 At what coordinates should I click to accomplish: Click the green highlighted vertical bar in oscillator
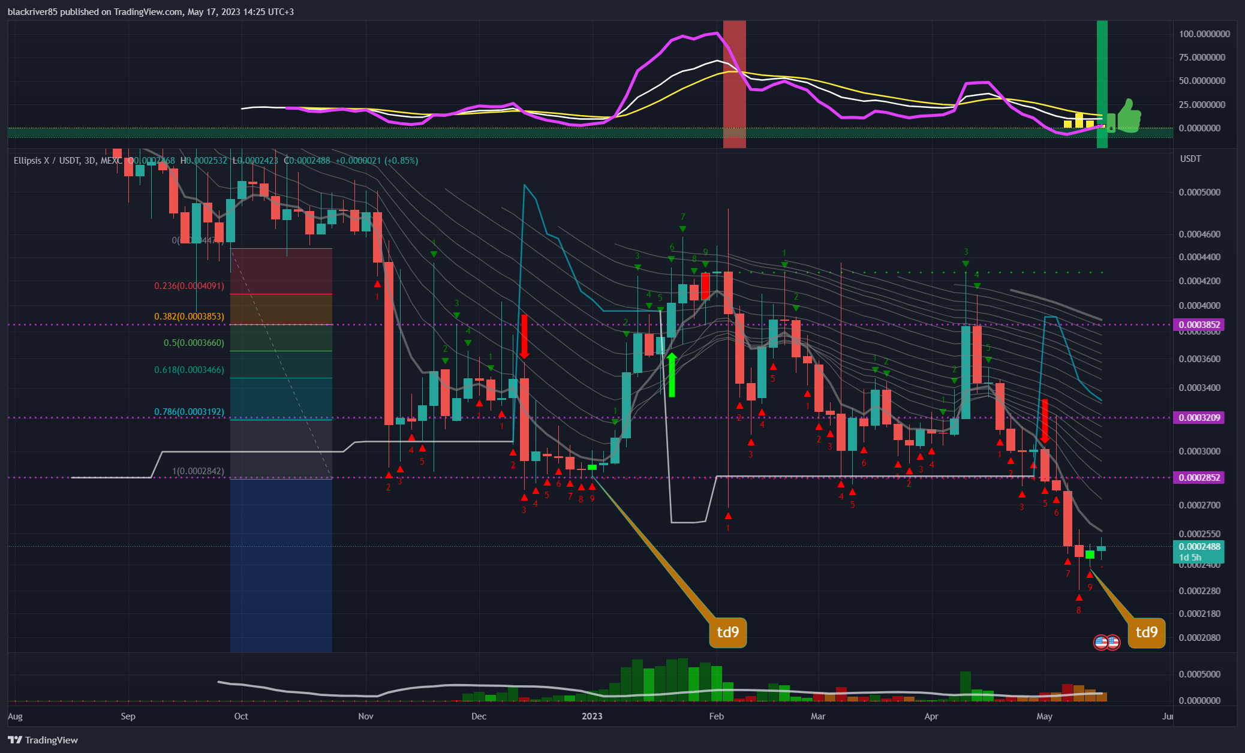coord(1102,84)
